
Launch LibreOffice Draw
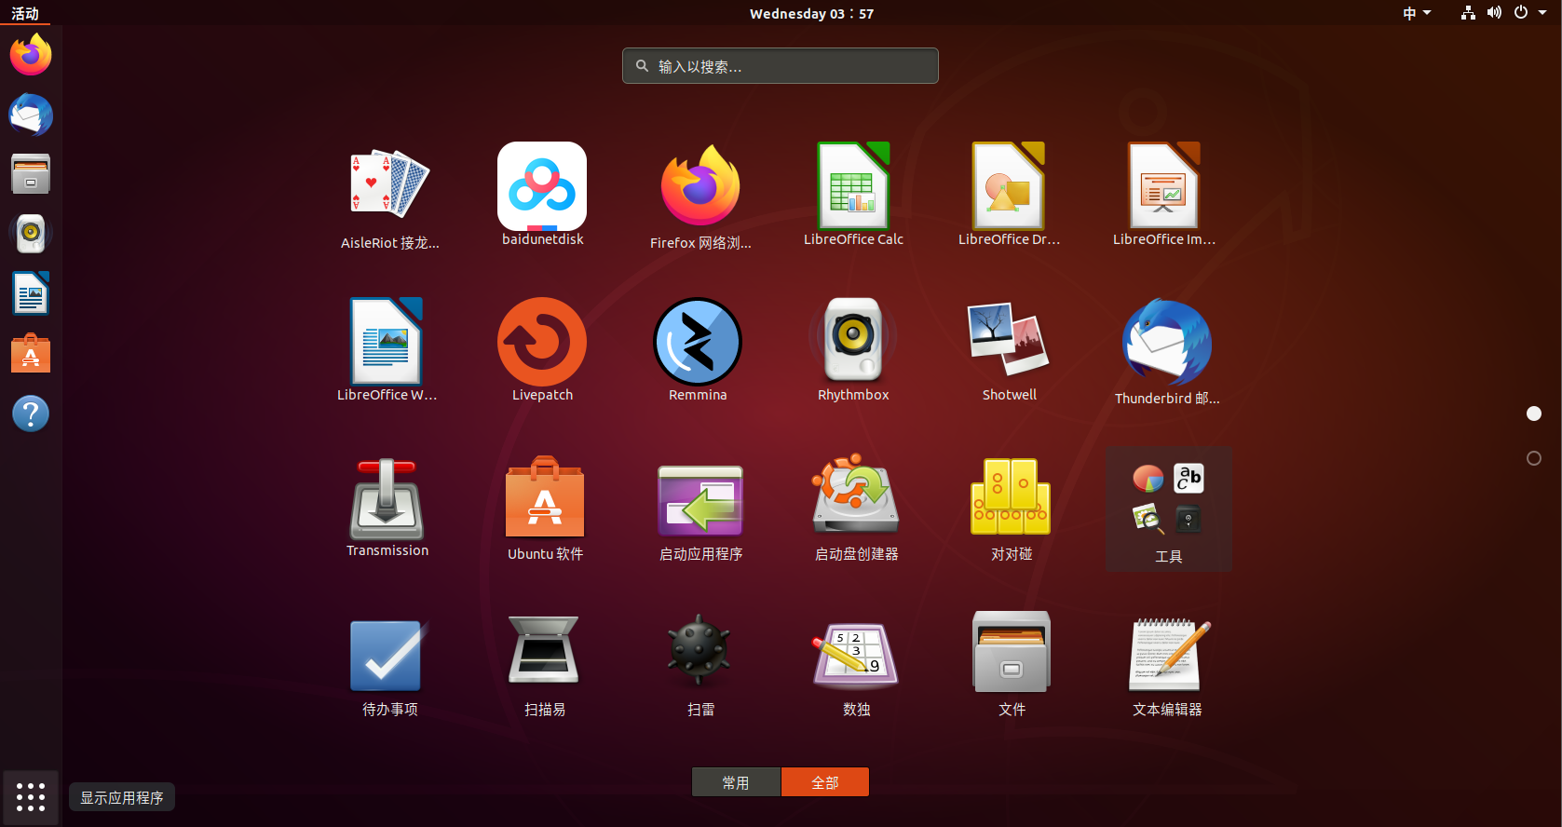click(1009, 196)
